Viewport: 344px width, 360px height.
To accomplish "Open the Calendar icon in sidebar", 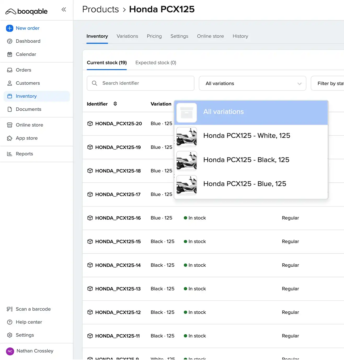I will [x=10, y=54].
